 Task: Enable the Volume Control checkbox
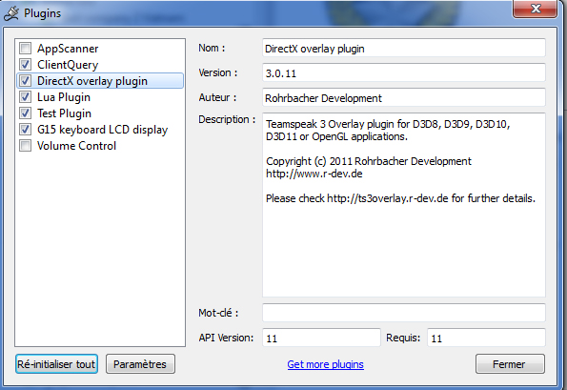click(25, 146)
